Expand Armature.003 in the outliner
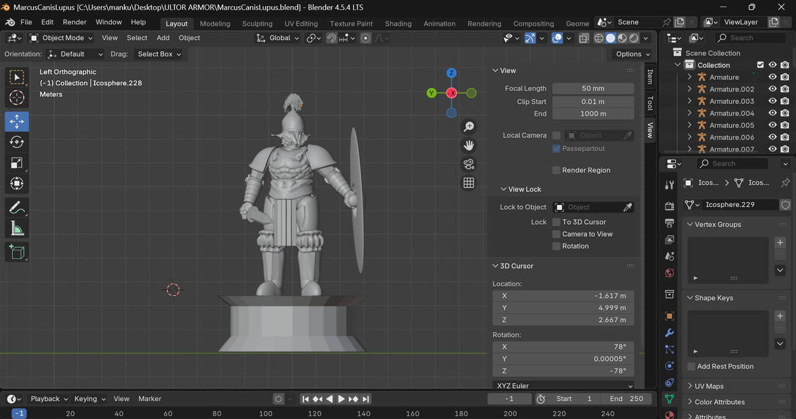Screen dimensions: 796x419 pos(689,101)
